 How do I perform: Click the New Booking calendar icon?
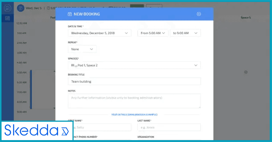(x=70, y=14)
